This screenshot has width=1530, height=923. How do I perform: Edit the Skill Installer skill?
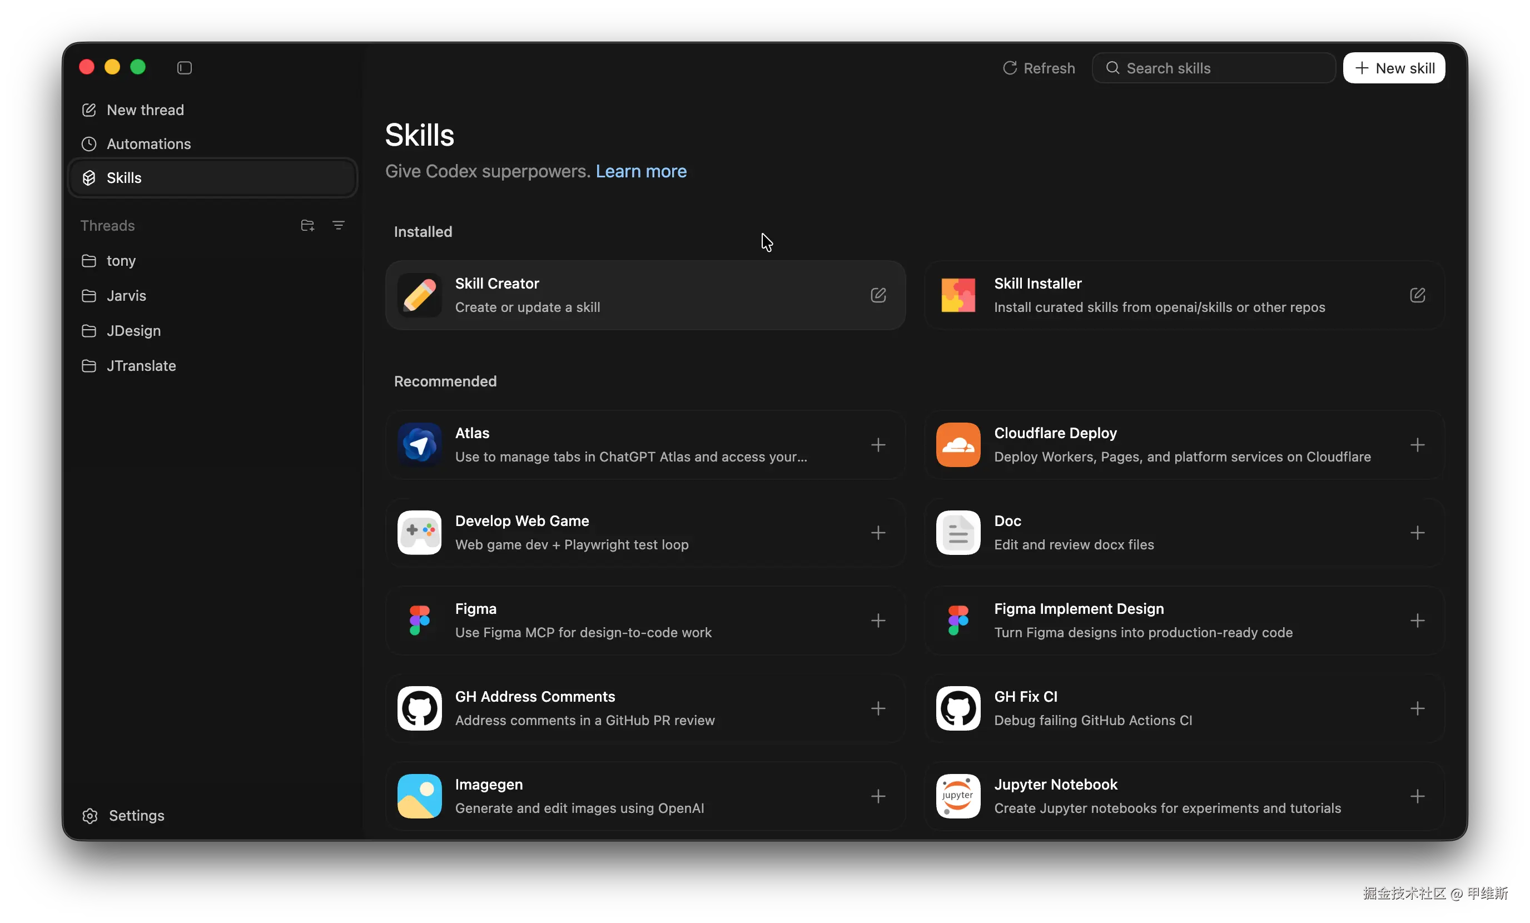point(1417,295)
